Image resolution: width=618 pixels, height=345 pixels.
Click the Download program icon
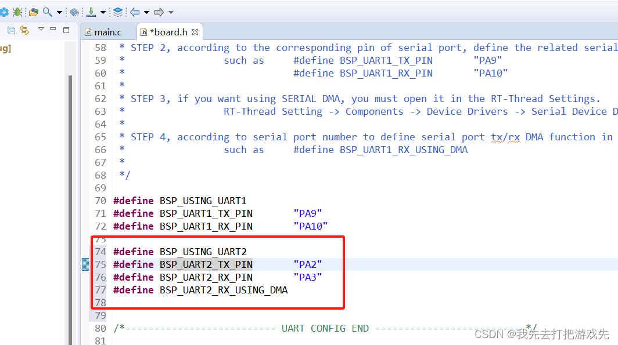91,12
